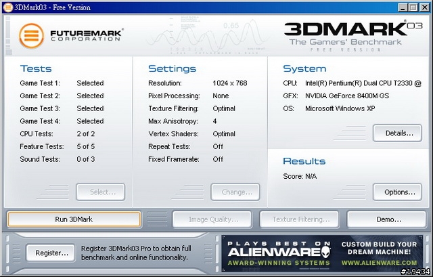Screen dimensions: 433x277
Task: Click the Repeat Tests value 'Off'
Action: (x=218, y=146)
